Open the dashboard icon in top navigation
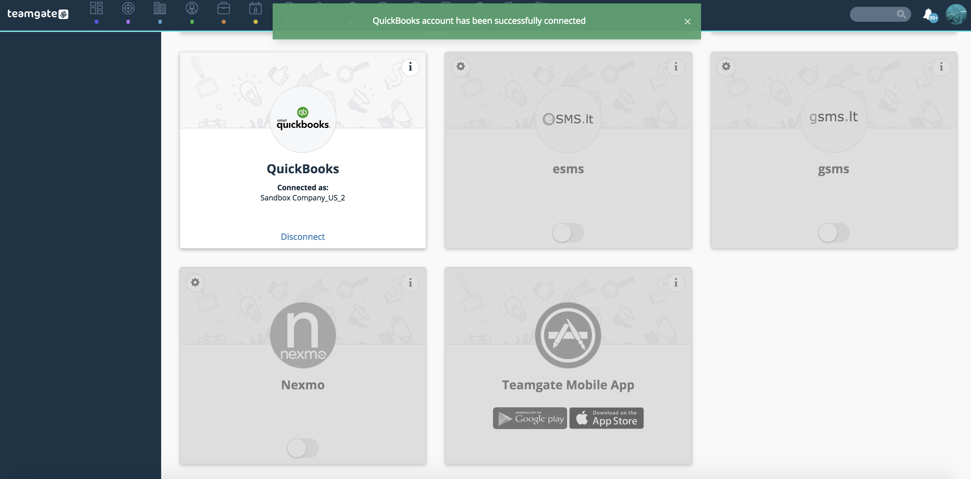The height and width of the screenshot is (479, 971). click(x=97, y=8)
